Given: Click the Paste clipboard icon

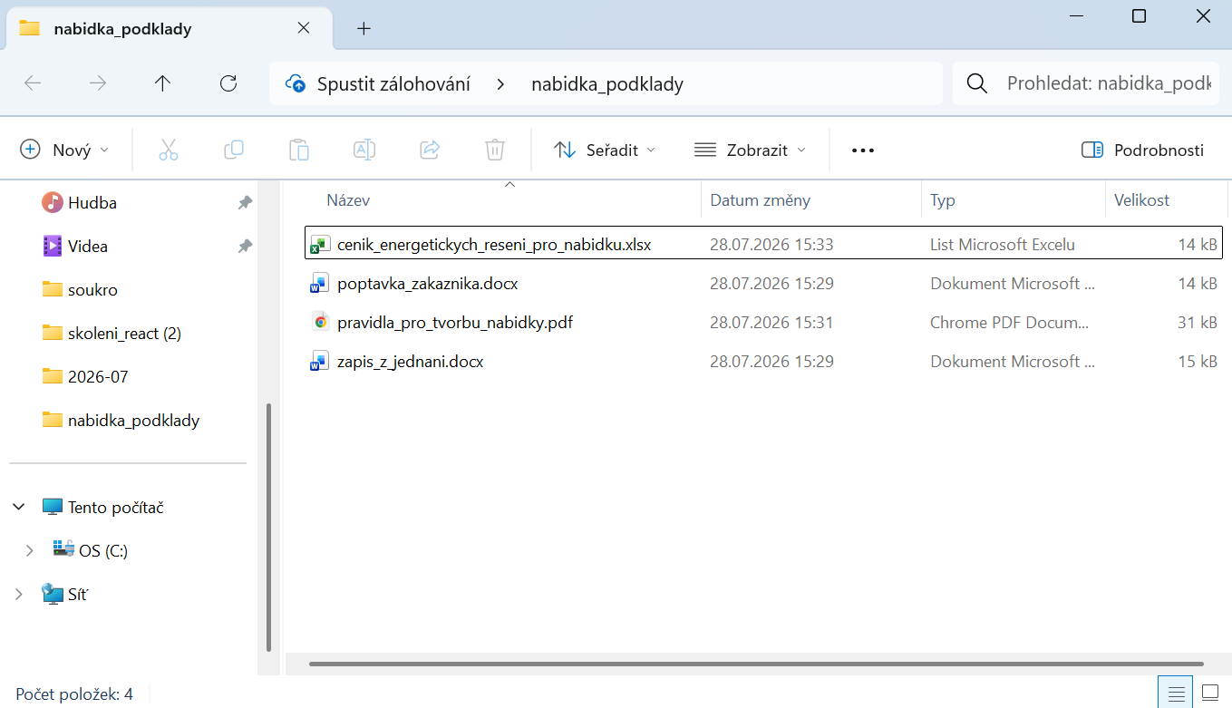Looking at the screenshot, I should coord(299,150).
